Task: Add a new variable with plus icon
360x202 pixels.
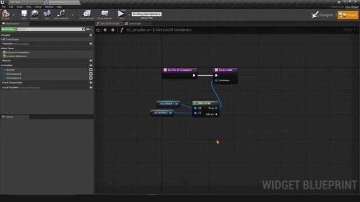Action: (x=91, y=66)
